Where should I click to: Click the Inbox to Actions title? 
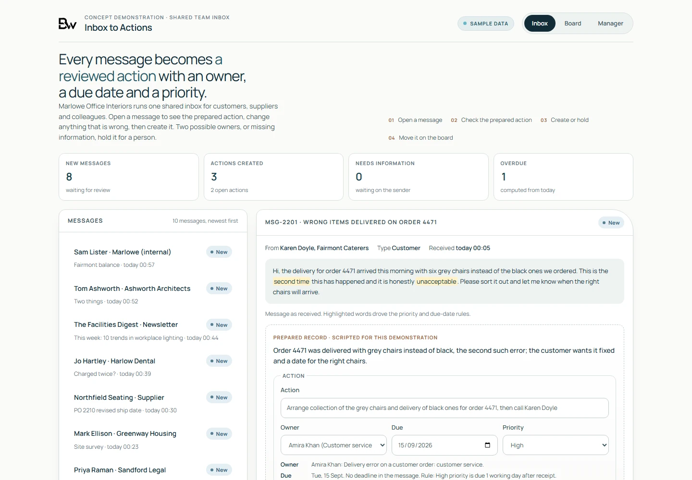pos(118,28)
